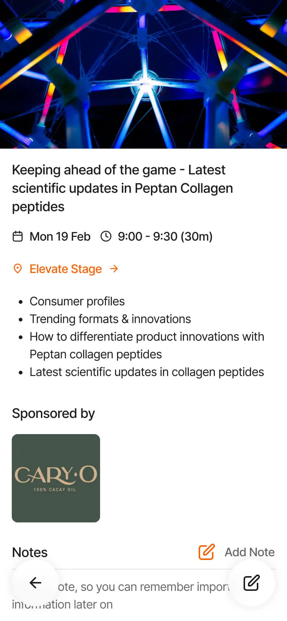Click the orange Add Note pencil icon

tap(206, 552)
